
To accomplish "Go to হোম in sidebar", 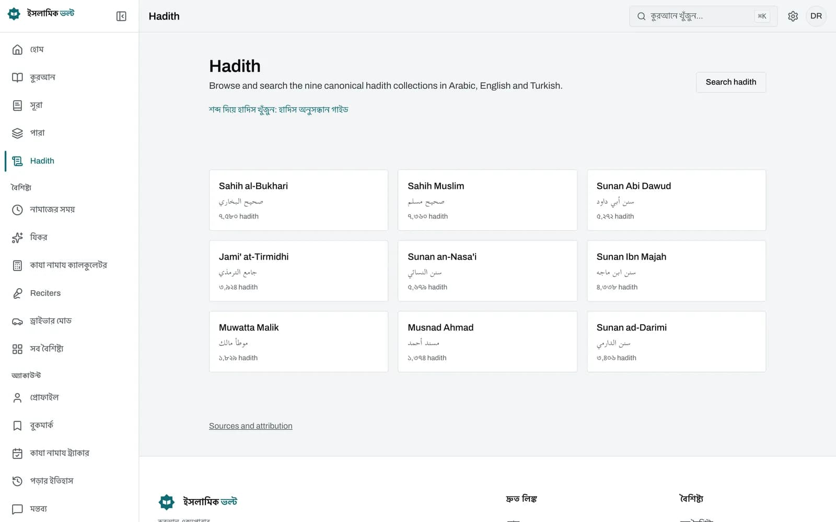I will coord(70,50).
